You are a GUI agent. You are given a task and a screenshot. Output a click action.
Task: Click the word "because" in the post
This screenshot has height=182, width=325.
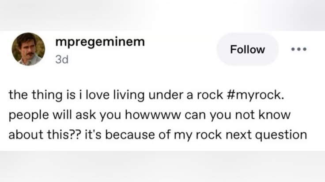(x=130, y=135)
